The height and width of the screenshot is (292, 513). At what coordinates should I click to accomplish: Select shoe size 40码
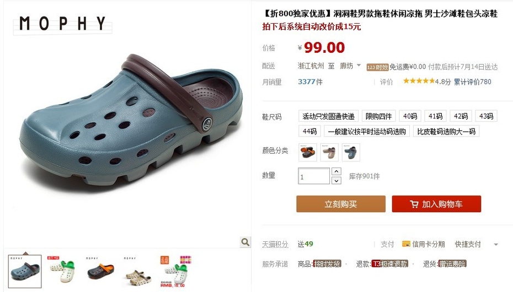(x=410, y=116)
